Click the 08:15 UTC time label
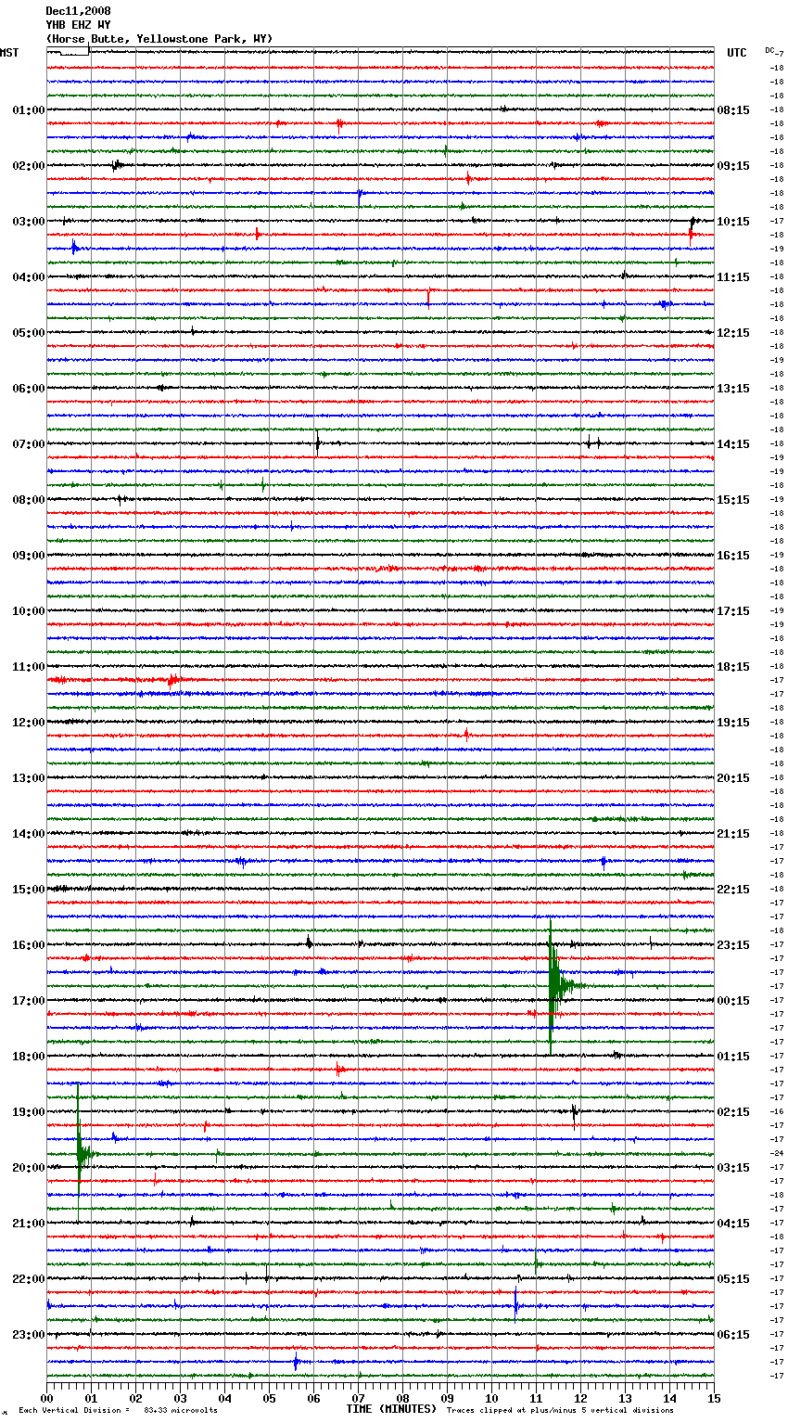Image resolution: width=788 pixels, height=1423 pixels. pos(733,110)
